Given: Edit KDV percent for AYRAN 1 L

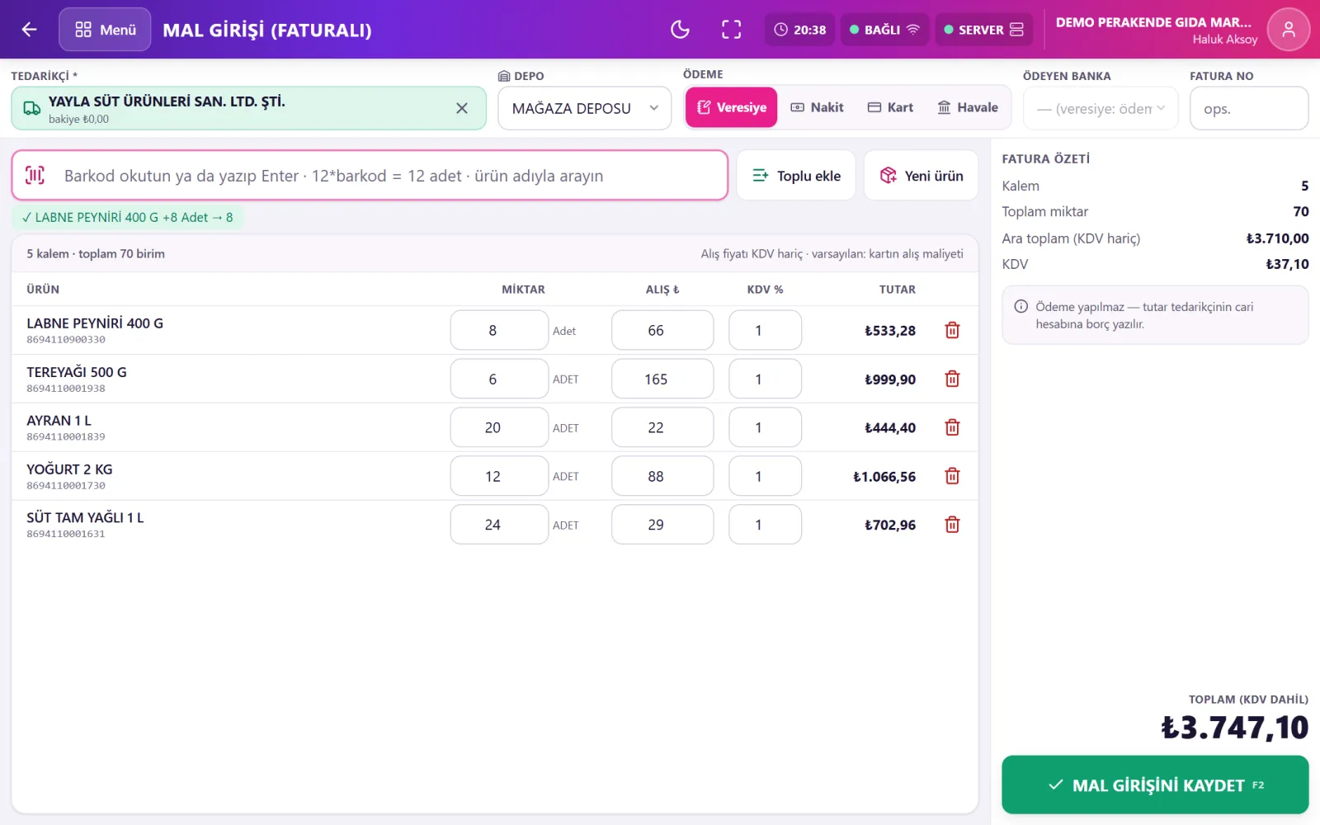Looking at the screenshot, I should pyautogui.click(x=765, y=427).
